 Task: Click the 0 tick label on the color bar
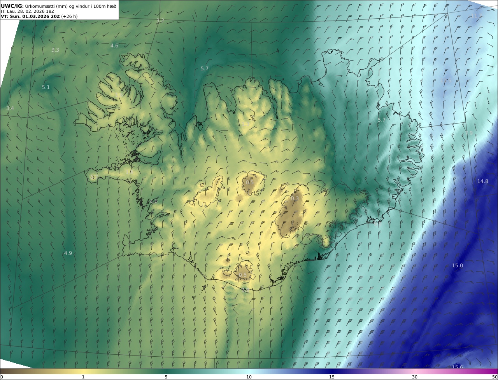2,377
